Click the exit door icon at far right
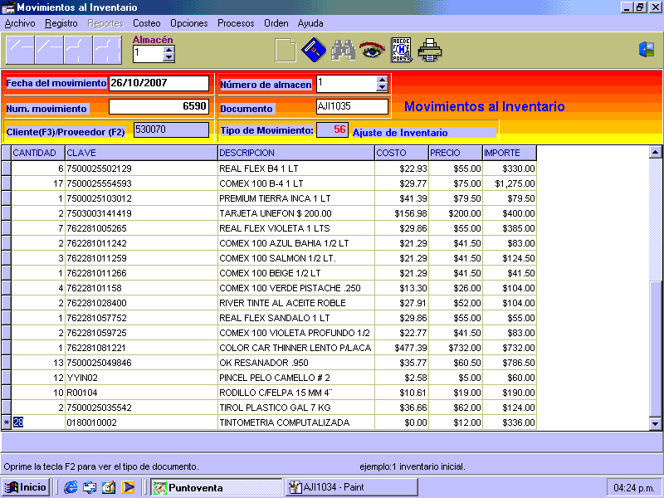Image resolution: width=664 pixels, height=498 pixels. [x=647, y=50]
